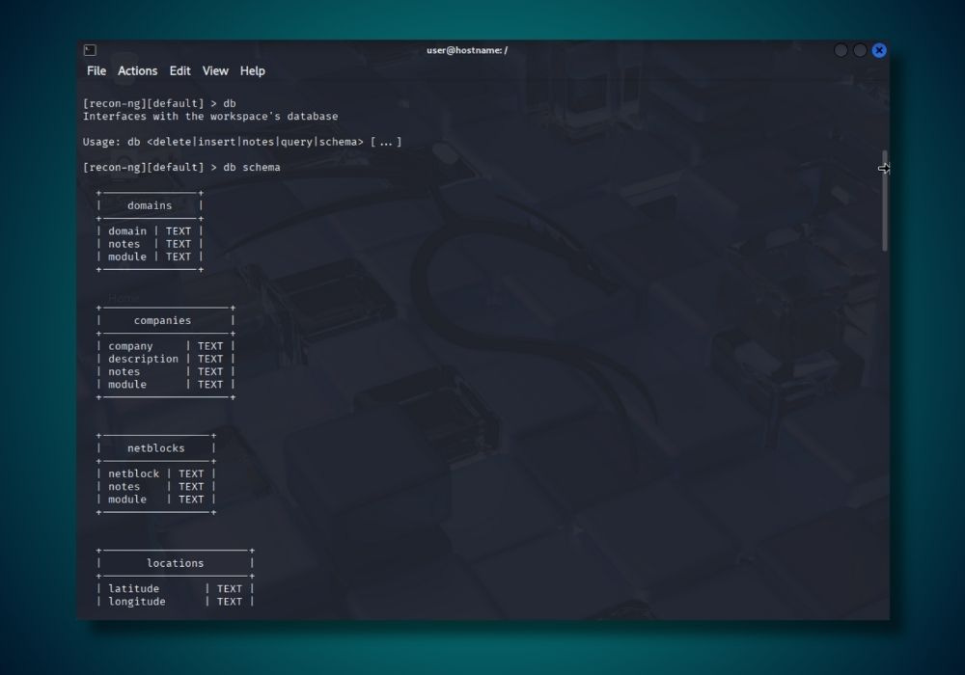Open the View menu
The width and height of the screenshot is (965, 675).
click(214, 70)
